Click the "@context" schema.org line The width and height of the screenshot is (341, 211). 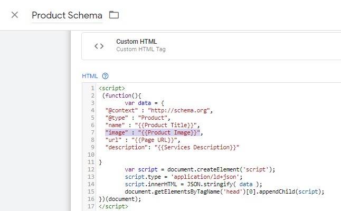pyautogui.click(x=158, y=110)
